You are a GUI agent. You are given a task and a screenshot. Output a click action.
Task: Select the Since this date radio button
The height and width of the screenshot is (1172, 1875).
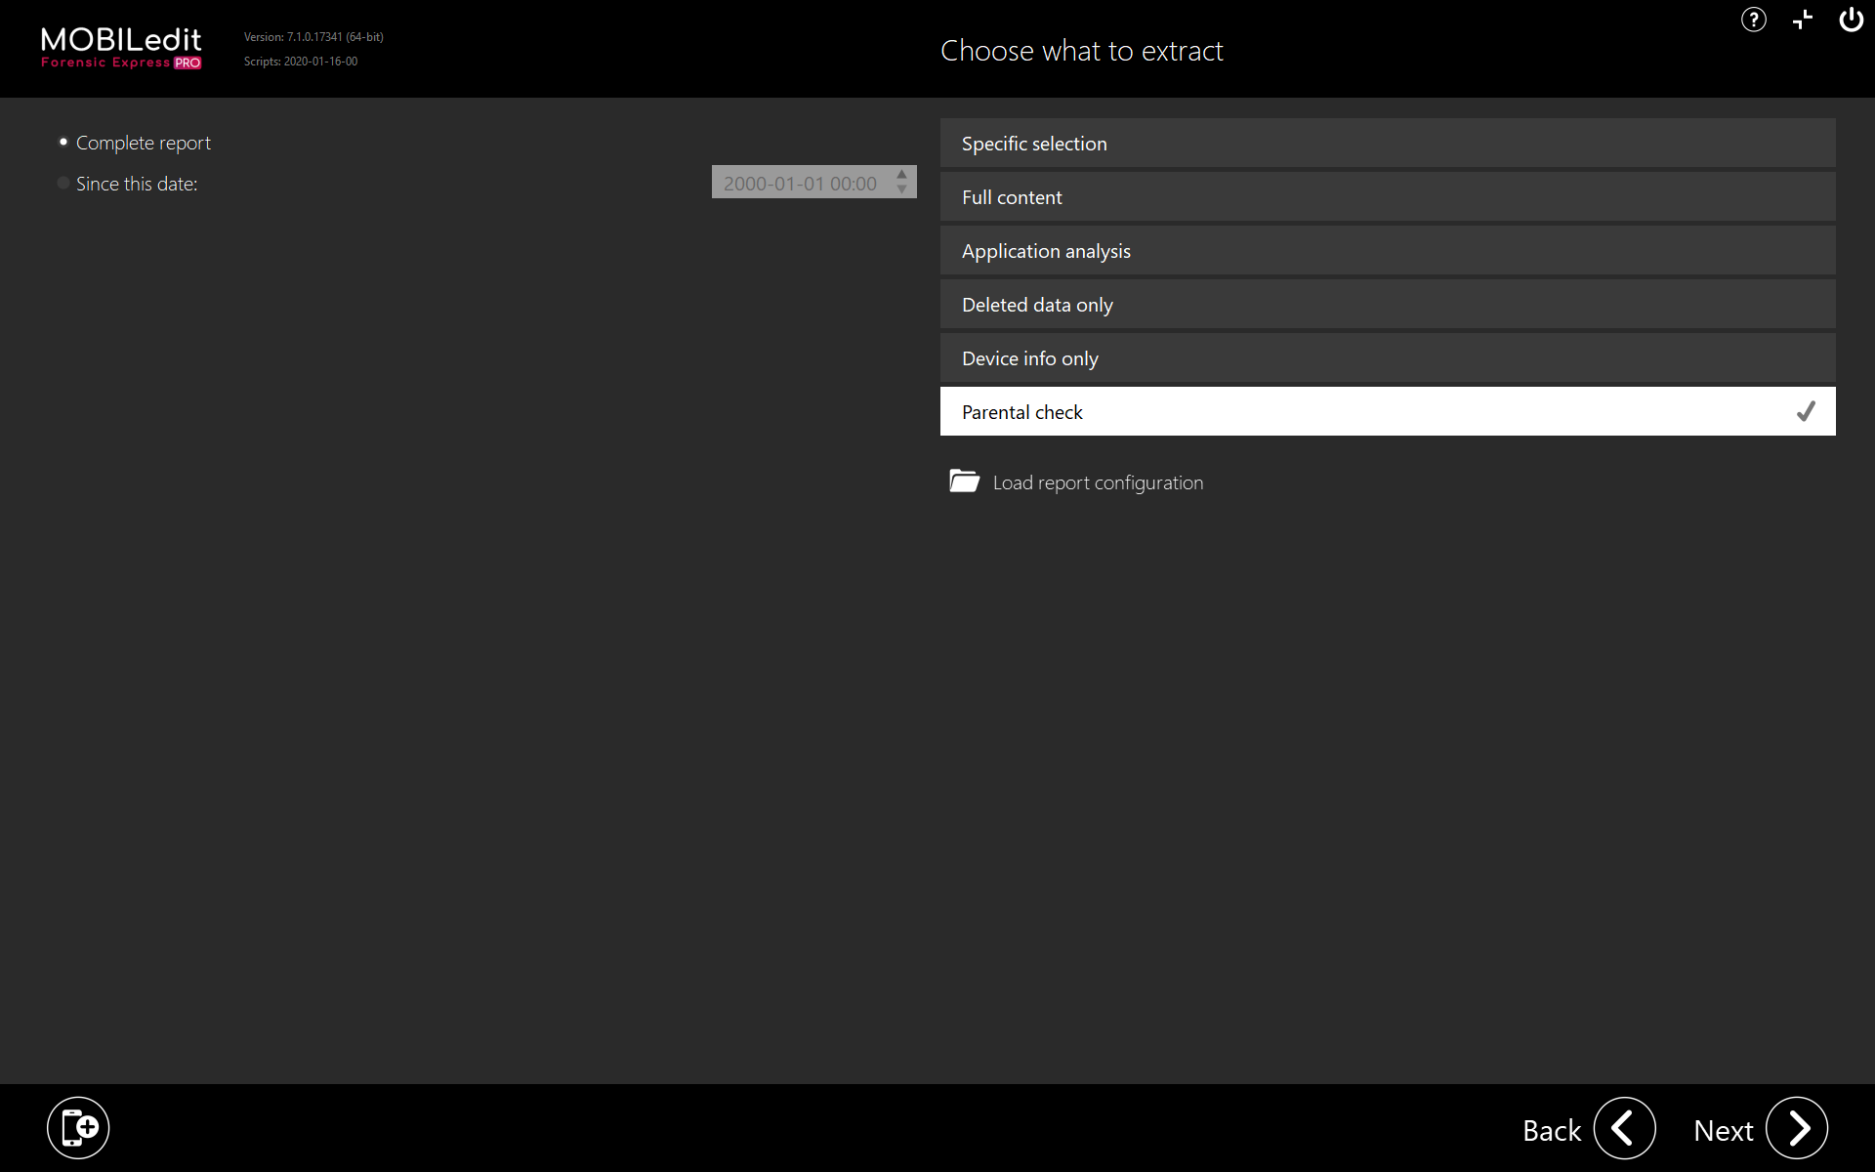click(63, 184)
